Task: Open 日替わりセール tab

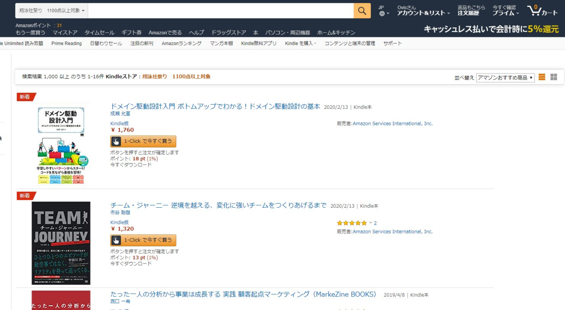Action: (106, 43)
